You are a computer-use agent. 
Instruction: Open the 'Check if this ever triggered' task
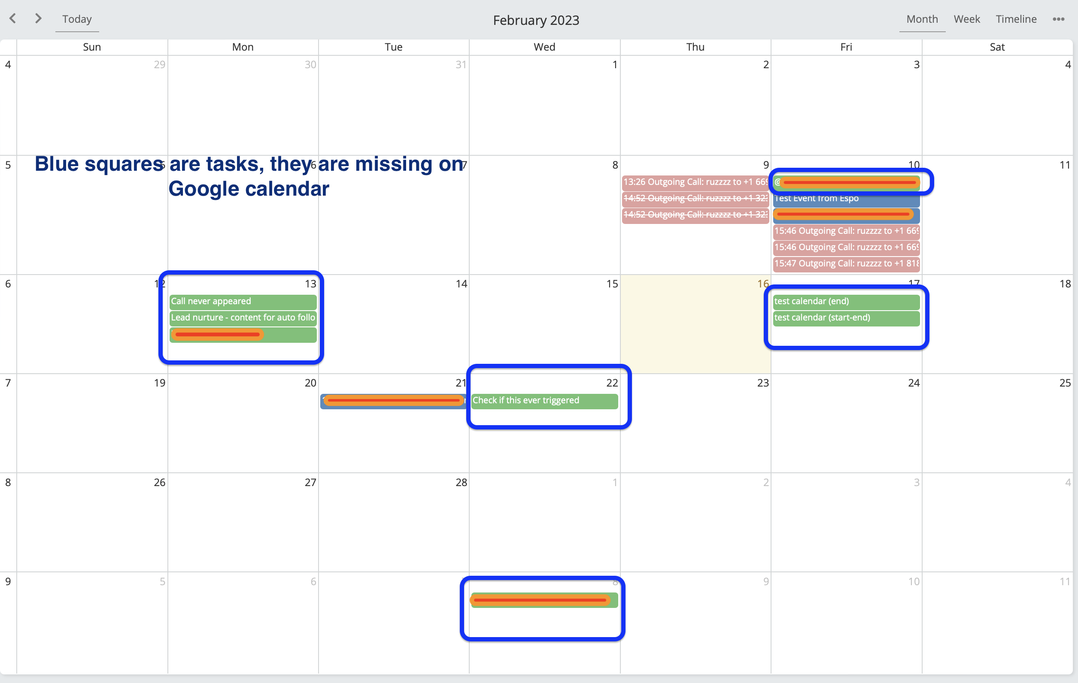pyautogui.click(x=544, y=401)
